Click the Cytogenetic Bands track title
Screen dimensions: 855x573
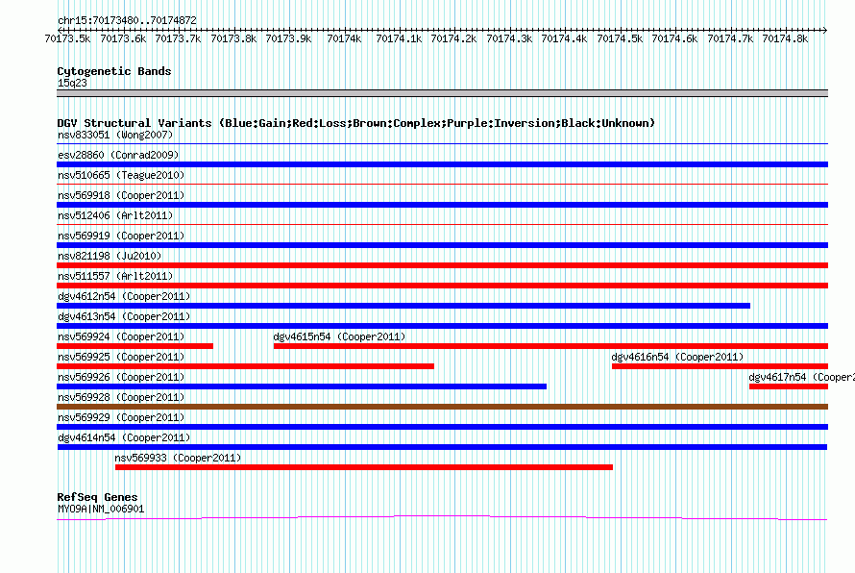[x=114, y=71]
